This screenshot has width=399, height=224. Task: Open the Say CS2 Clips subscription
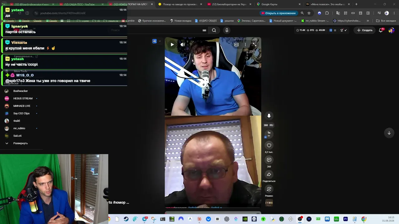pos(21,113)
